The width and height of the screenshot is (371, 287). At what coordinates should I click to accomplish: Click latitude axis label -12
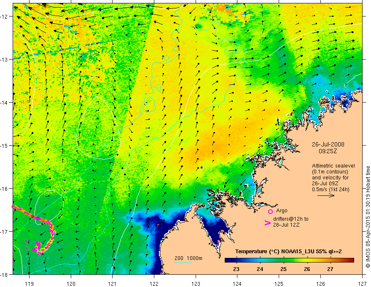(x=5, y=16)
